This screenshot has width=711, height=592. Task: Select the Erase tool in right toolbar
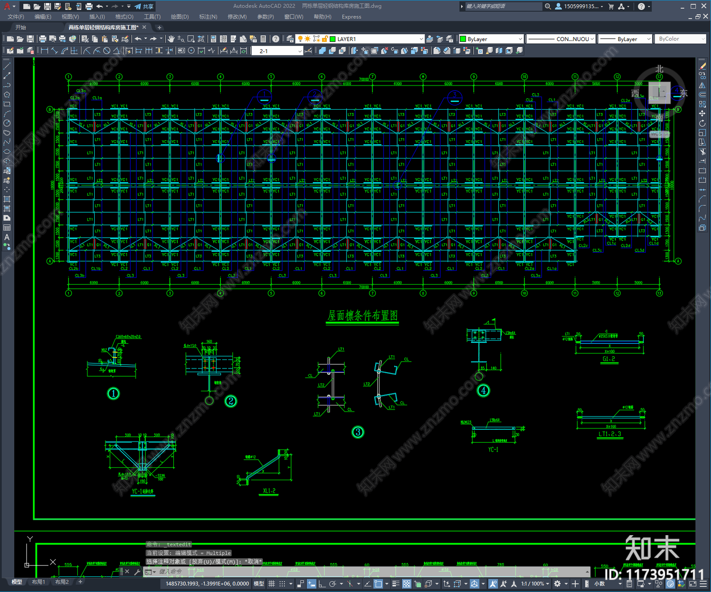click(702, 66)
